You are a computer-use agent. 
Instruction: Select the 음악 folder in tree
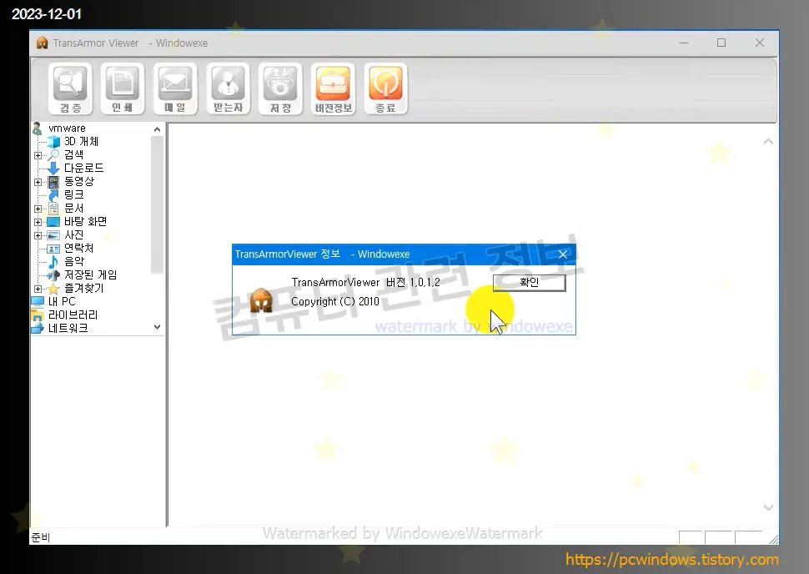point(73,262)
